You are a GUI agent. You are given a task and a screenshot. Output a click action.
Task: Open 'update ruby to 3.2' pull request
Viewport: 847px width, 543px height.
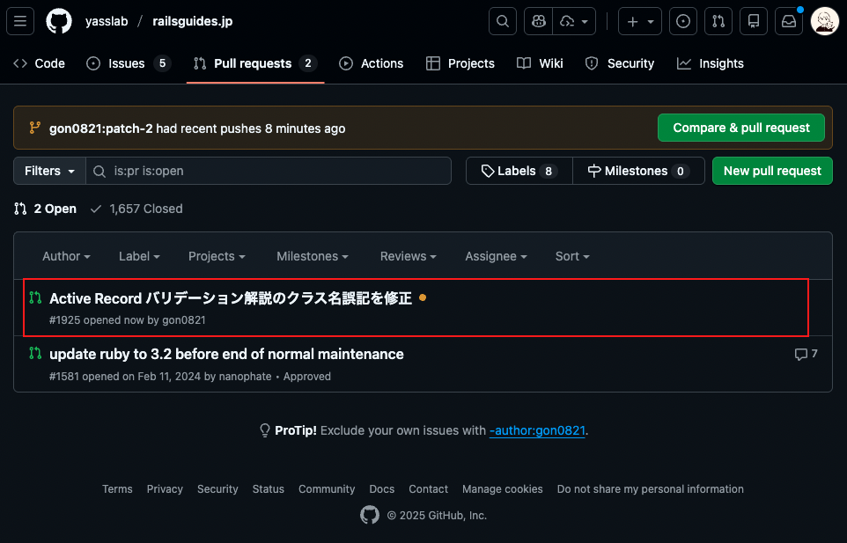(x=226, y=354)
